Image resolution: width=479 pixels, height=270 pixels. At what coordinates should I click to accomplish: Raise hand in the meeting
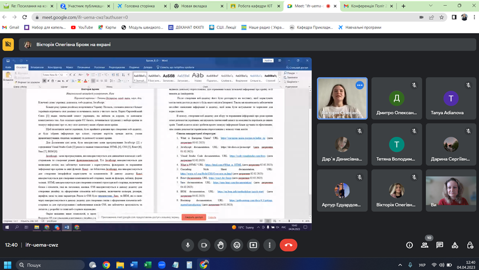(220, 245)
